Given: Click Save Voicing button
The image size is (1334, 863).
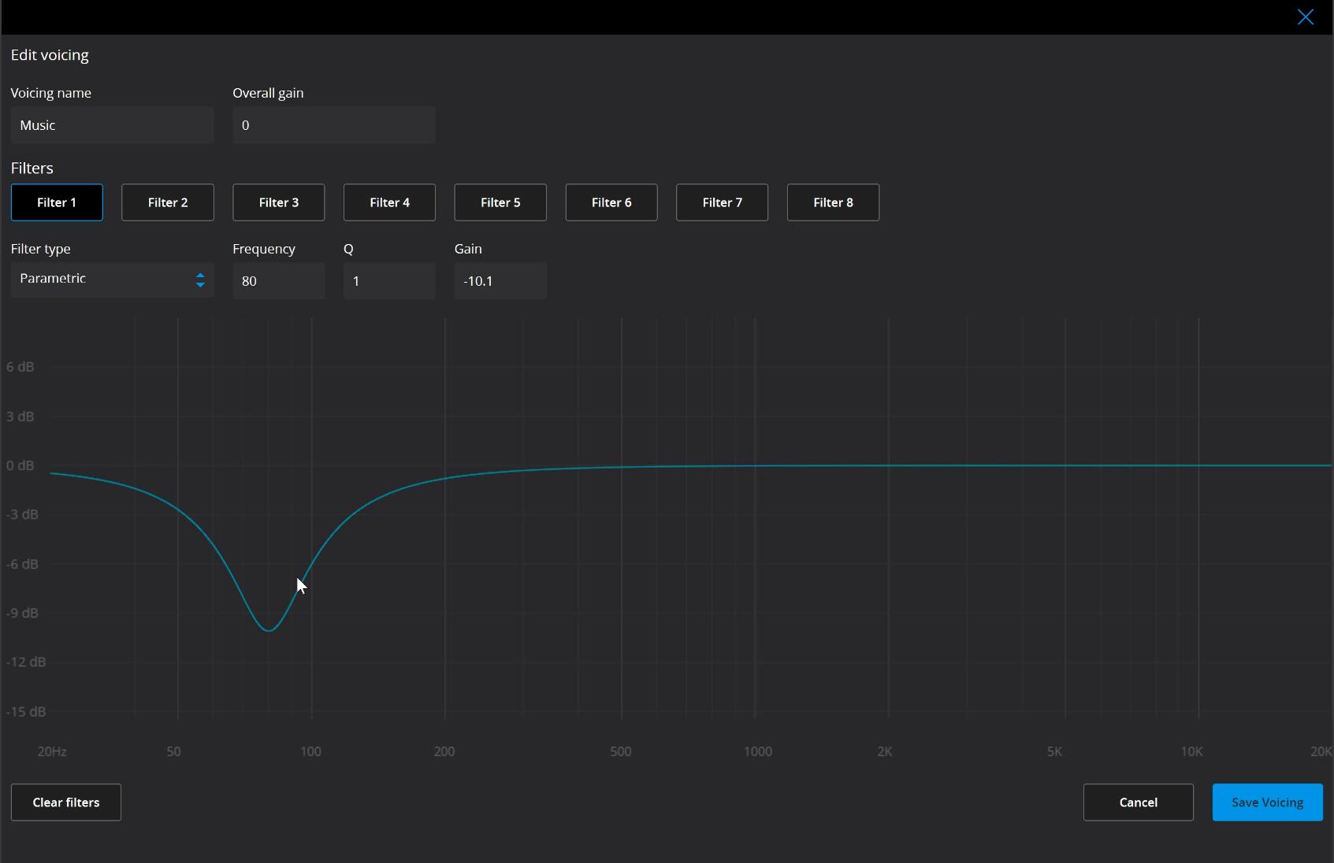Looking at the screenshot, I should coord(1267,802).
